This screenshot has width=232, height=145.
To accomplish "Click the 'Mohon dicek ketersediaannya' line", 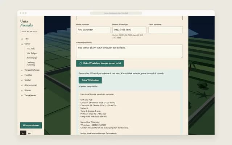I will 99,133.
